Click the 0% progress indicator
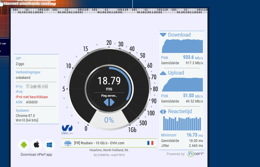This screenshot has height=167, width=260. tap(109, 120)
